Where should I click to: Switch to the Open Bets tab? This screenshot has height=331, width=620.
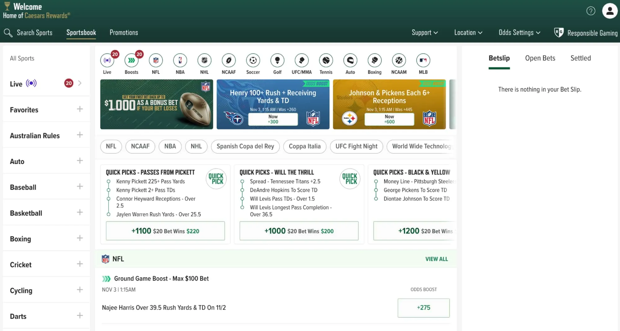pos(540,58)
